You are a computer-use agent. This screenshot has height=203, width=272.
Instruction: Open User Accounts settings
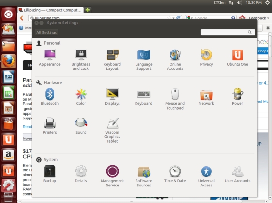coord(238,174)
